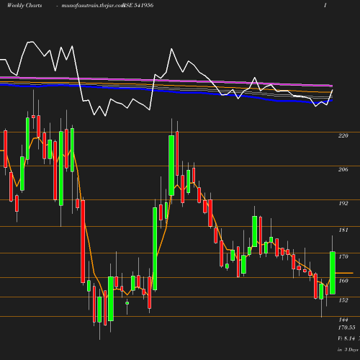Click the 170 price axis label
This screenshot has width=360, height=360.
coord(343,256)
